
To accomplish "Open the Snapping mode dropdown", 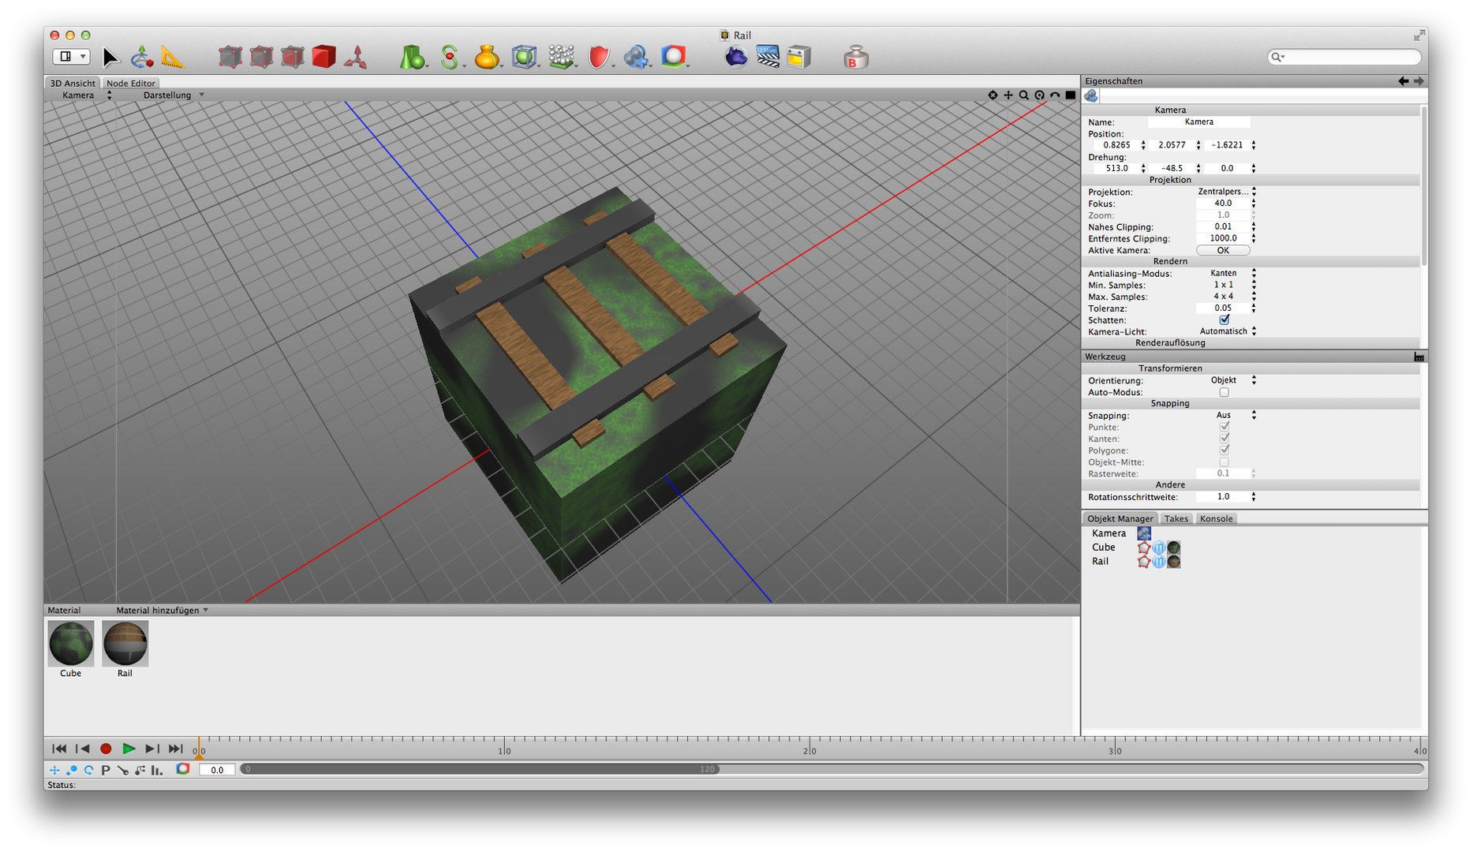I will (x=1227, y=415).
